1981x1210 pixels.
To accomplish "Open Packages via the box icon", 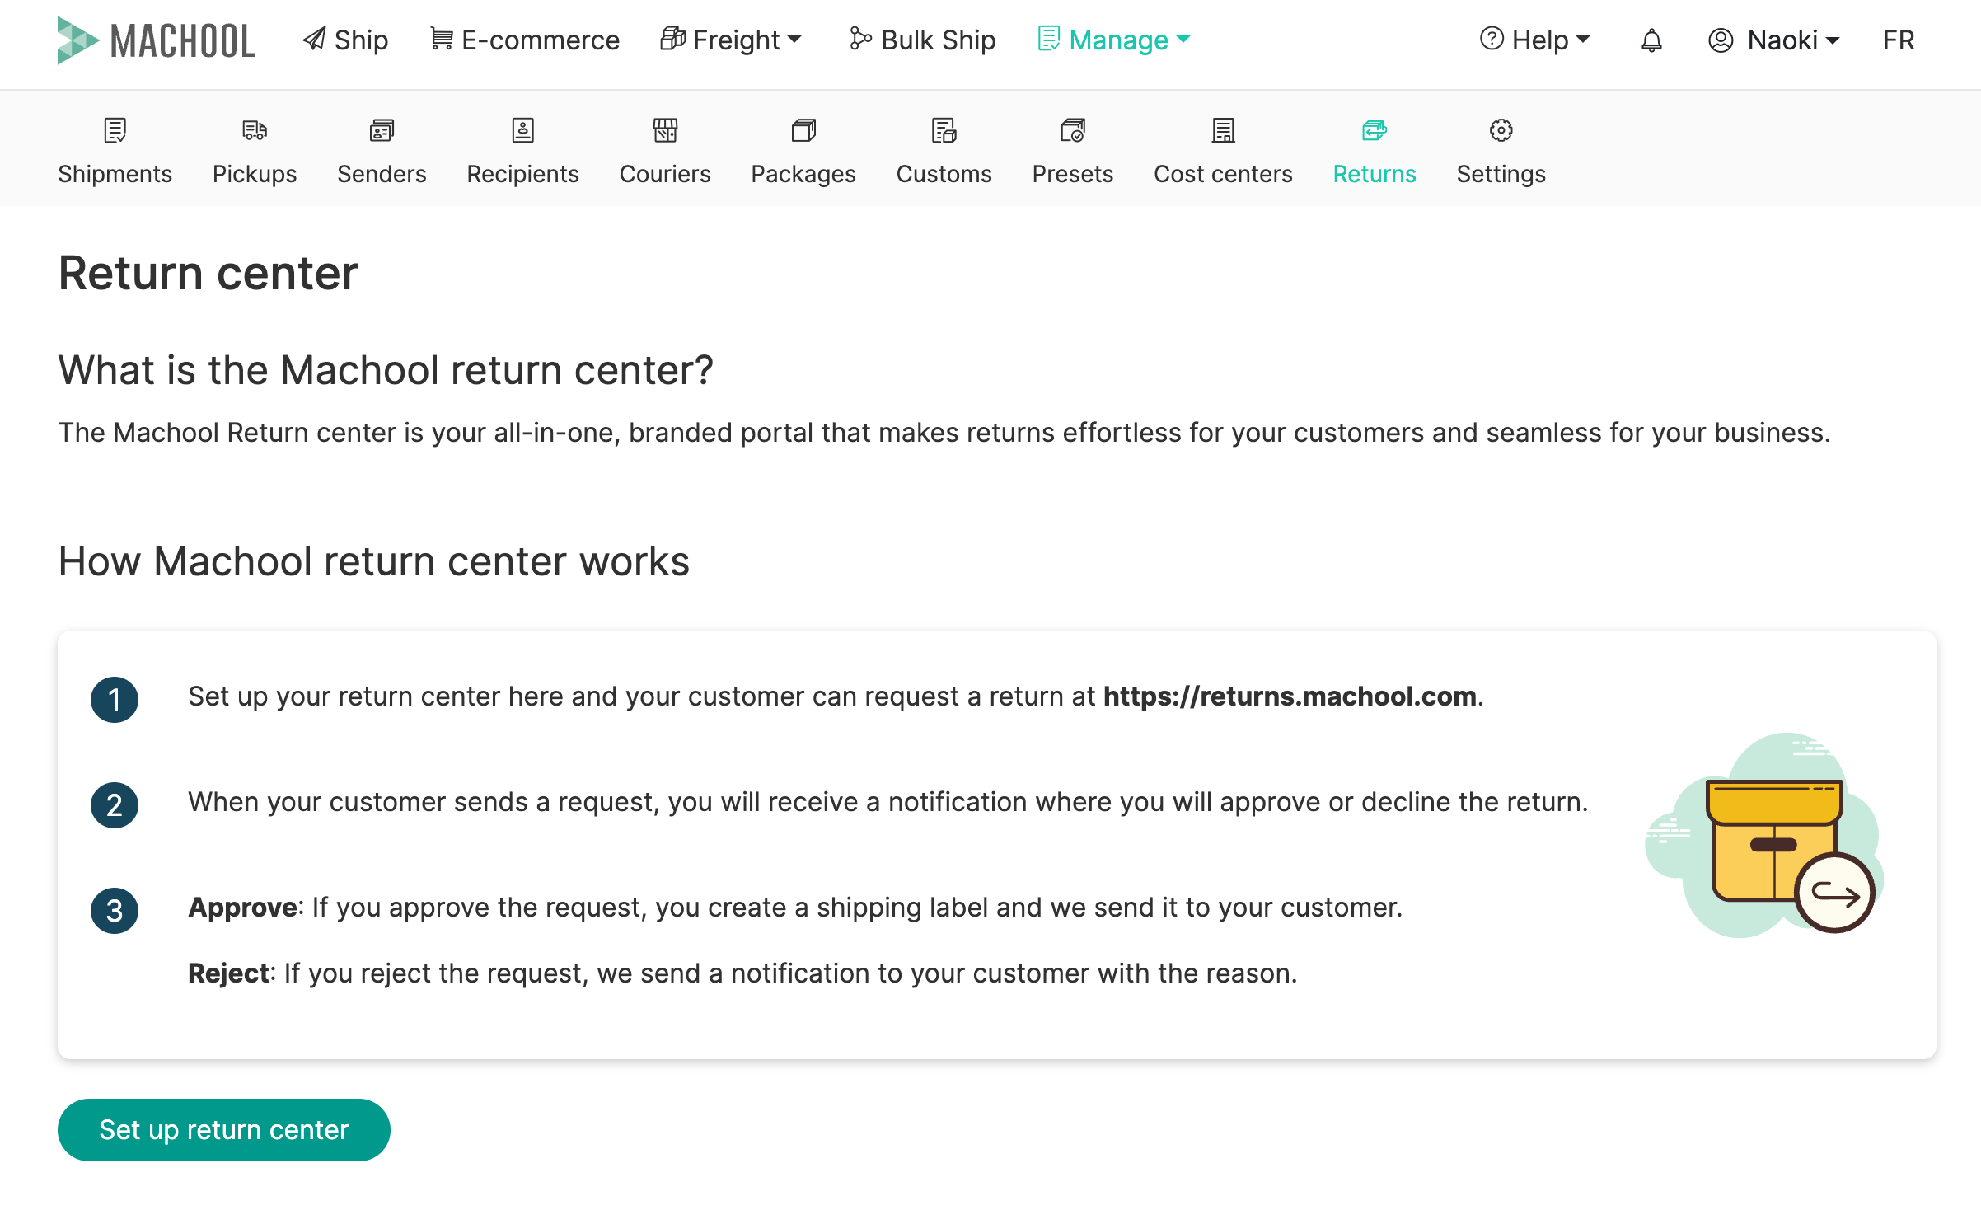I will pos(803,130).
